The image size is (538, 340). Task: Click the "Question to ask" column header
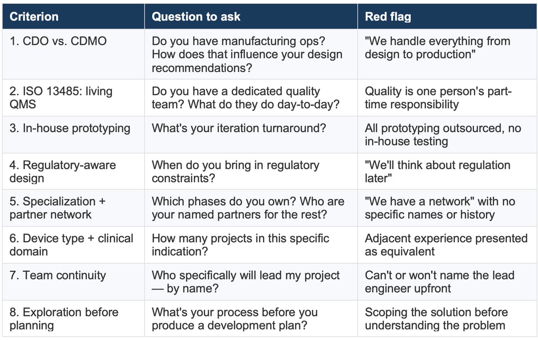[x=196, y=16]
